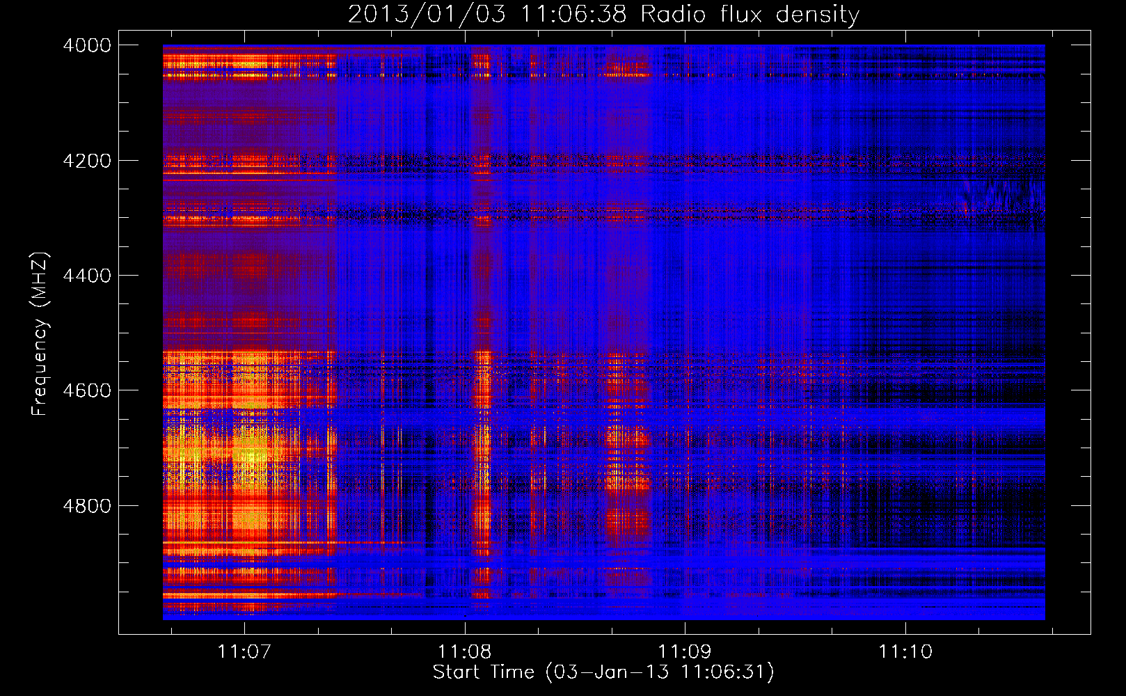The height and width of the screenshot is (696, 1126).
Task: Click the 11:07 time tick label
Action: 244,652
